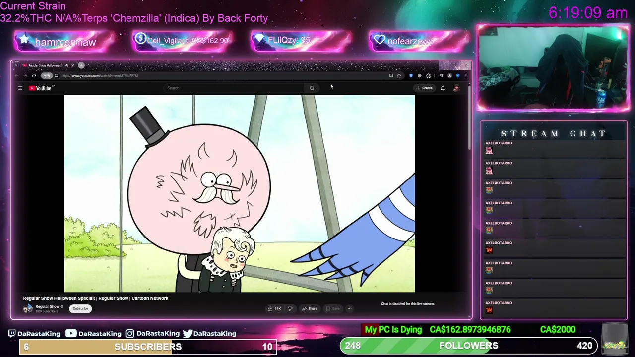Go to the YouTube home logo
Image resolution: width=635 pixels, height=357 pixels.
click(40, 88)
